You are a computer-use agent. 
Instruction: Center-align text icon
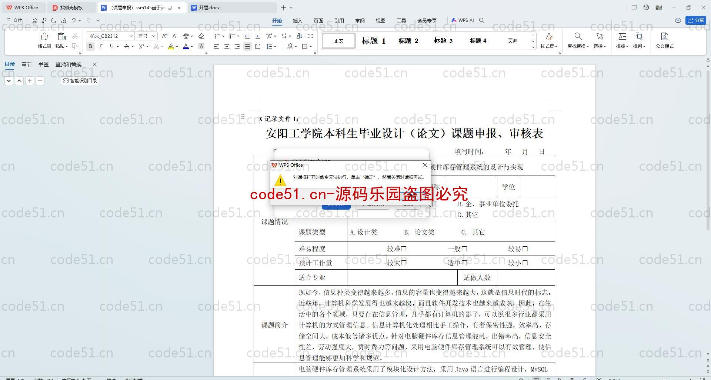click(x=227, y=46)
